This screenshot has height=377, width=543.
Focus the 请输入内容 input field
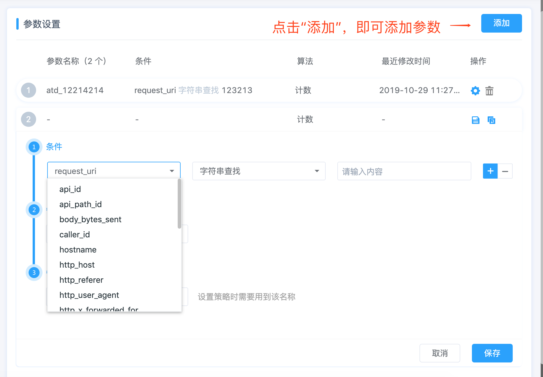click(x=404, y=171)
